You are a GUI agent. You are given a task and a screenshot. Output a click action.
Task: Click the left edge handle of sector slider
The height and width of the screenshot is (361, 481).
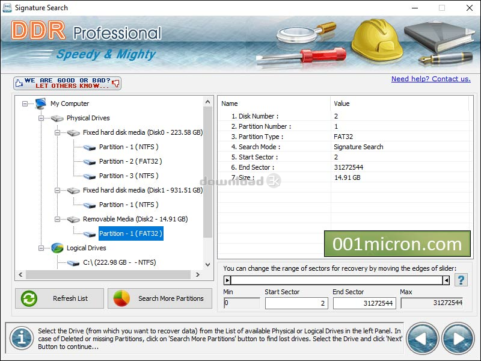[x=227, y=280]
